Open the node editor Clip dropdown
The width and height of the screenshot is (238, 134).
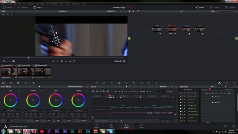coord(213,11)
